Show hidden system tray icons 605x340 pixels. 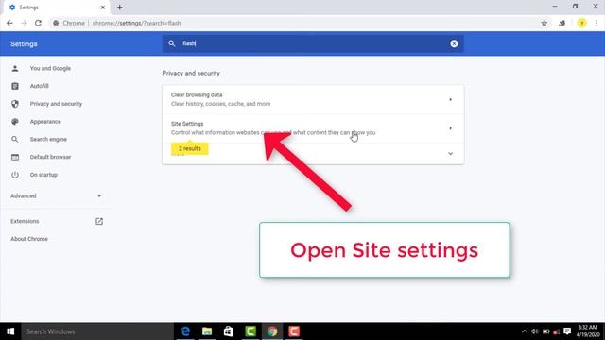pos(524,331)
